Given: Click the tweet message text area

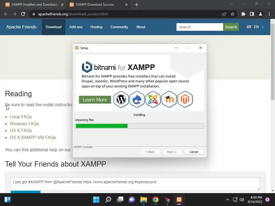Looking at the screenshot, I should [x=135, y=184].
